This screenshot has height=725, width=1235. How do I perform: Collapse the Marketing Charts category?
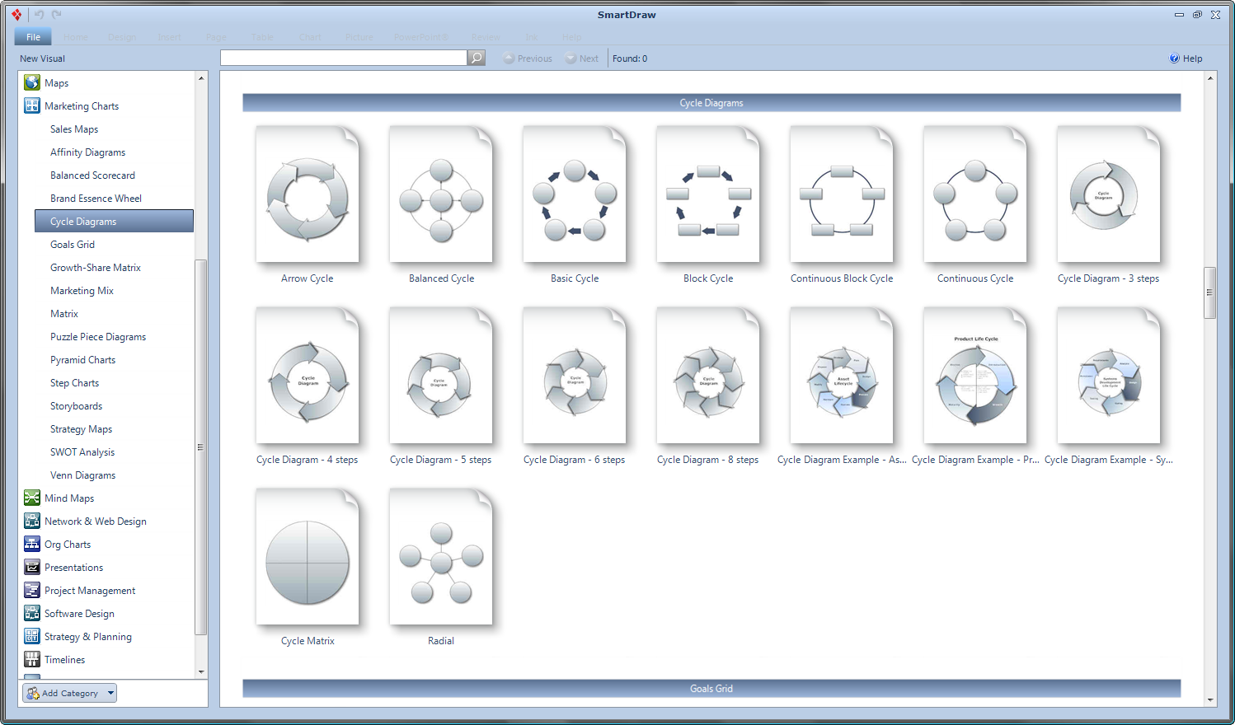pos(81,106)
